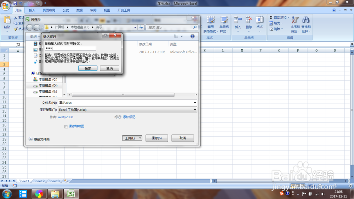The image size is (354, 199).
Task: Switch to the Insert ribbon tab
Action: 32,10
